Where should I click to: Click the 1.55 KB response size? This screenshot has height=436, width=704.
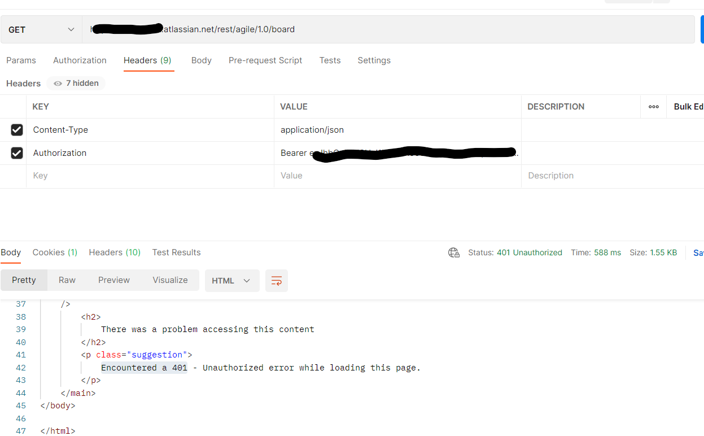[664, 252]
